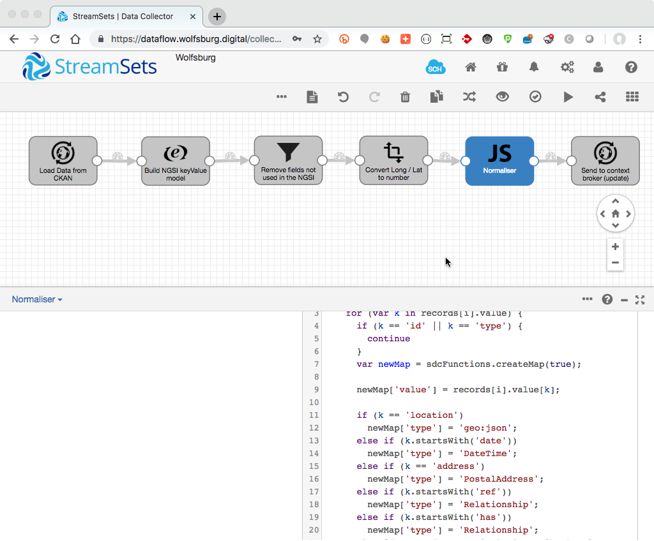Open the Normaliser panel dropdown

37,299
